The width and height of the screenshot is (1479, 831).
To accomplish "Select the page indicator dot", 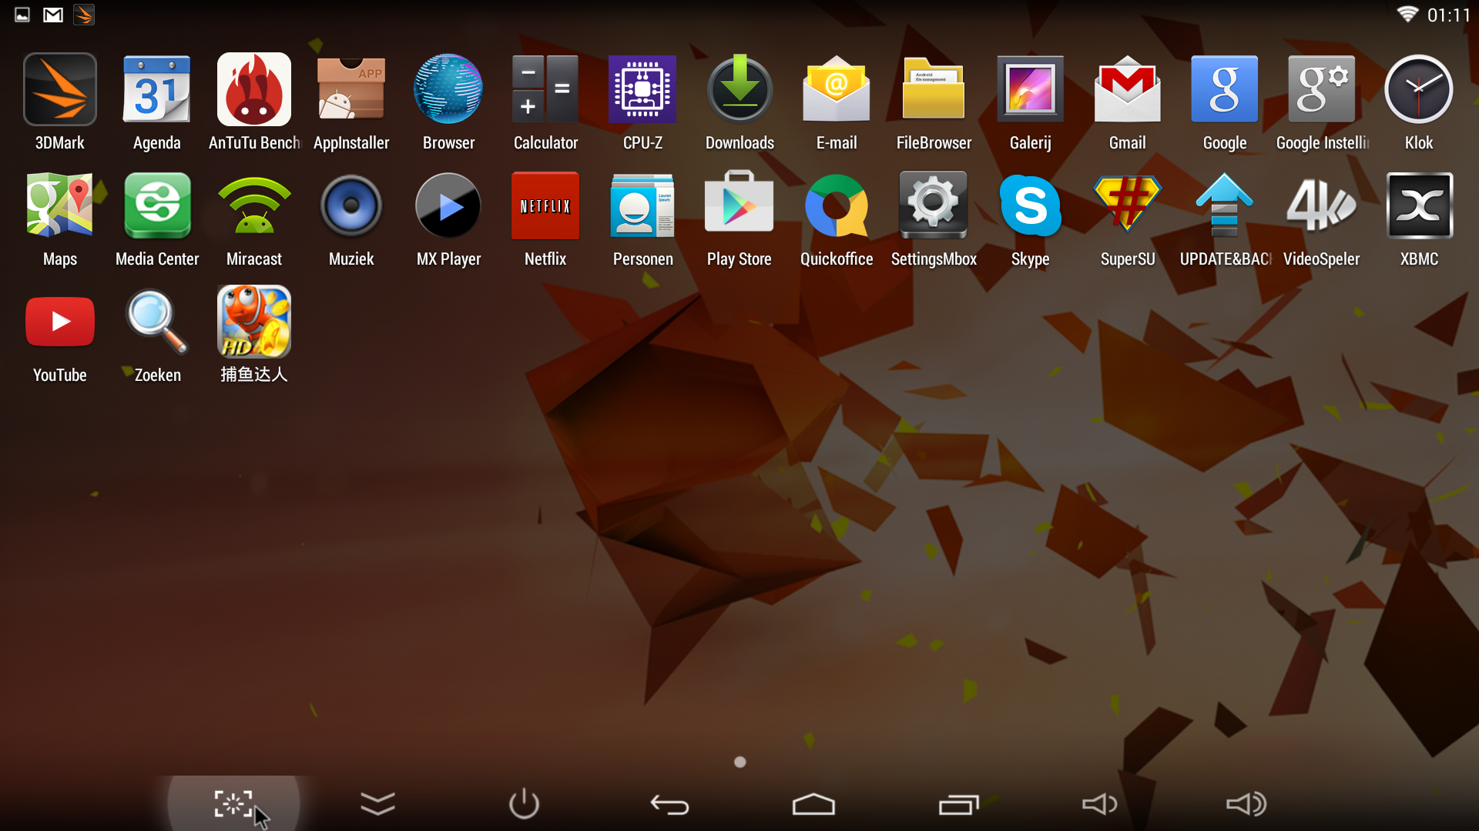I will 740,762.
